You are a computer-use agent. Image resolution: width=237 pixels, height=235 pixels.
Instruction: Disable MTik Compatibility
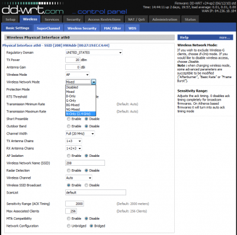87,218
